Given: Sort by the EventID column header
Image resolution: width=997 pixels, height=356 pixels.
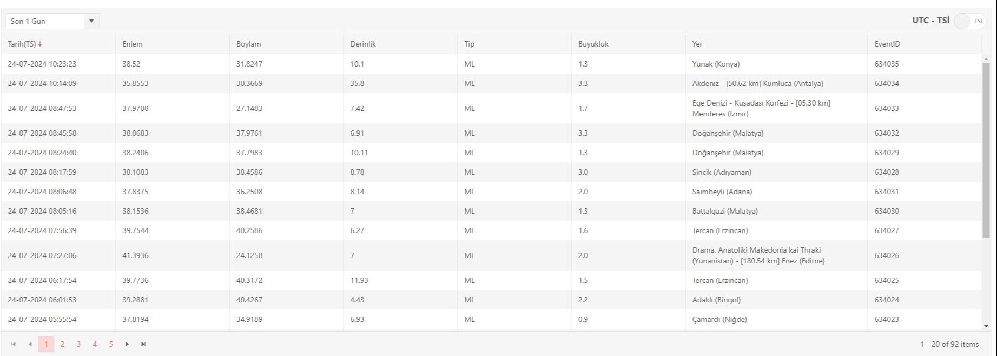Looking at the screenshot, I should pyautogui.click(x=887, y=44).
